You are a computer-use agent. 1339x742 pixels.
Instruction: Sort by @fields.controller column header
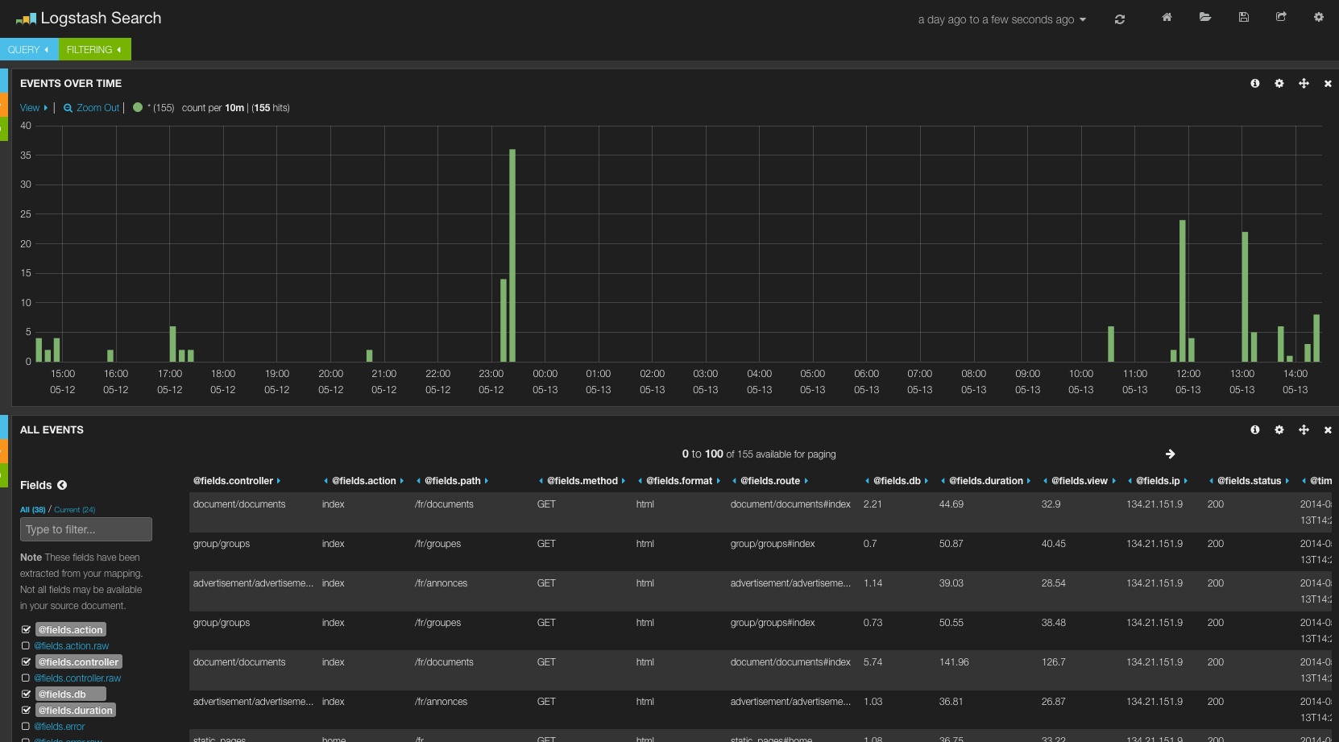tap(233, 481)
